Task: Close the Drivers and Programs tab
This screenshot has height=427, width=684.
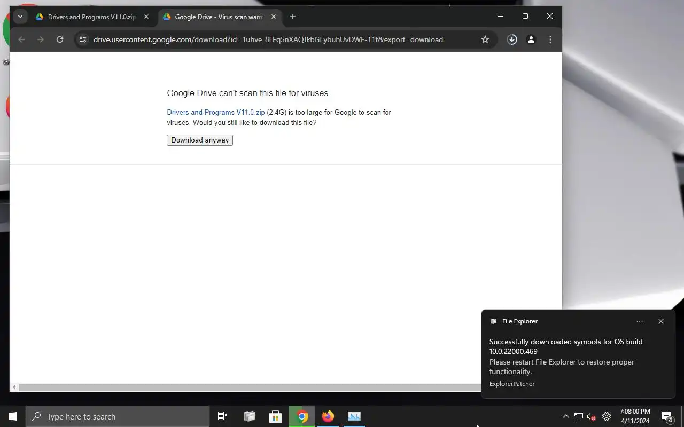Action: (146, 17)
